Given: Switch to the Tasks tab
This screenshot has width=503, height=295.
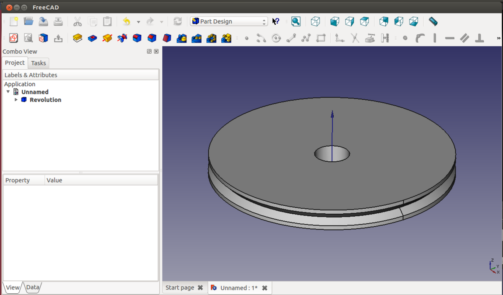Looking at the screenshot, I should (39, 63).
